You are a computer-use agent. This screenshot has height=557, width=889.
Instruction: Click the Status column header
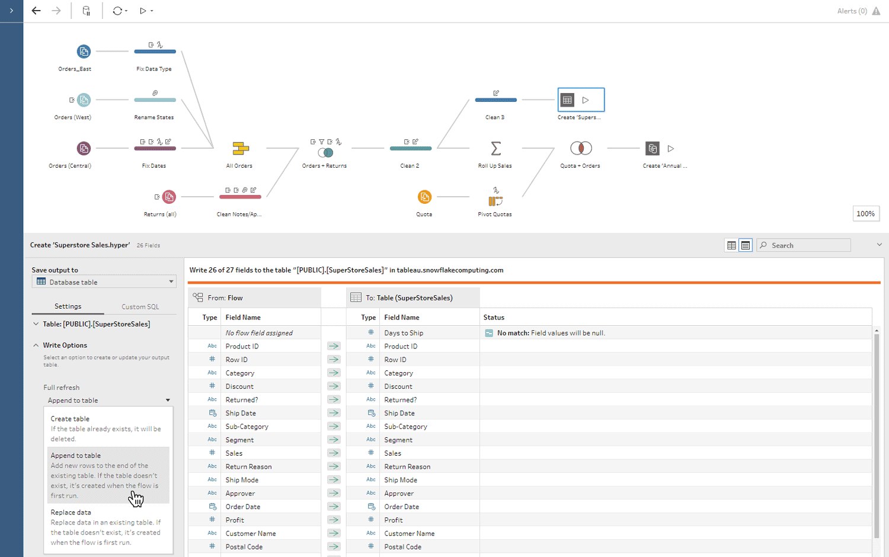494,318
